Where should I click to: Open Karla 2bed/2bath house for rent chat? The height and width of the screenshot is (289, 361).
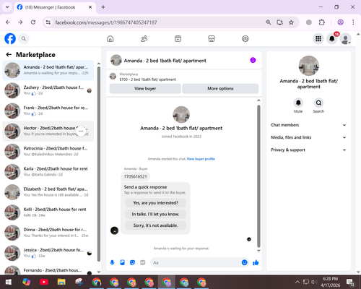coord(48,172)
